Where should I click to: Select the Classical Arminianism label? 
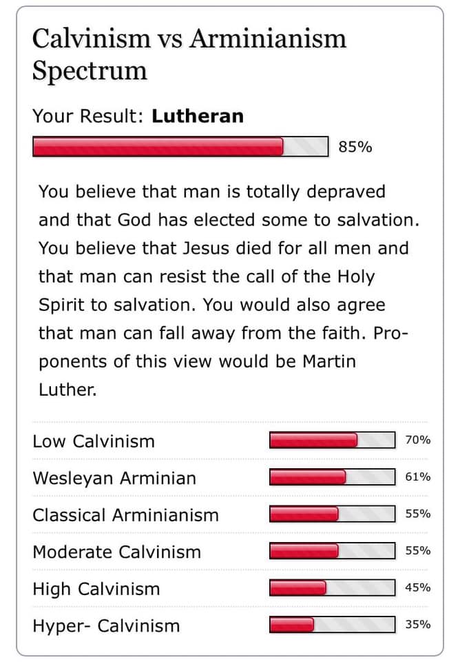coord(125,515)
